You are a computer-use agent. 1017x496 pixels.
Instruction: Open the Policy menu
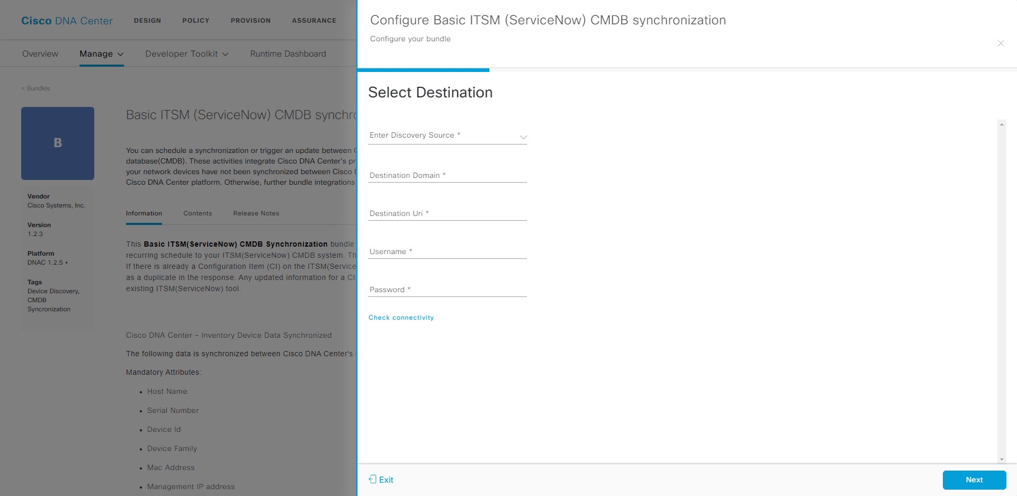[x=196, y=21]
